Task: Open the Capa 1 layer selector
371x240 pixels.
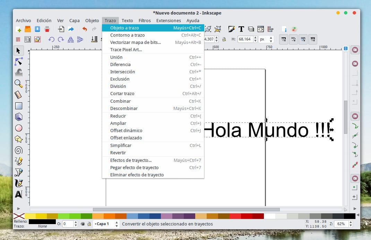Action: pos(103,224)
